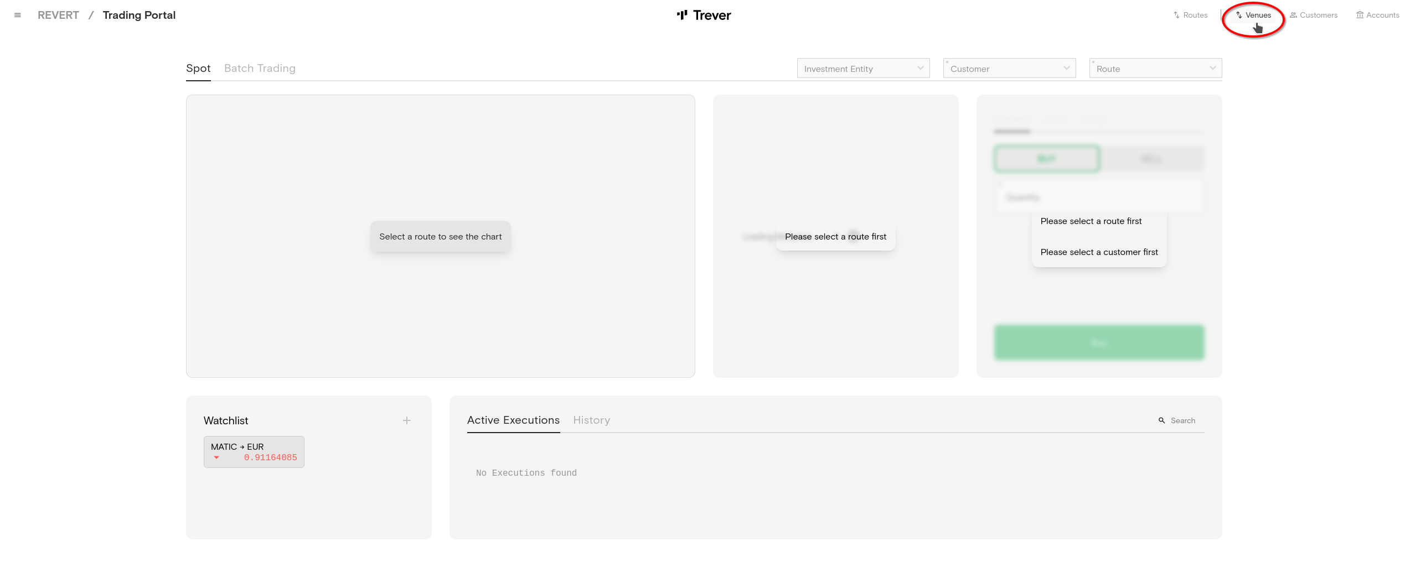This screenshot has height=572, width=1410.
Task: Click the executions search magnifier icon
Action: coord(1161,421)
